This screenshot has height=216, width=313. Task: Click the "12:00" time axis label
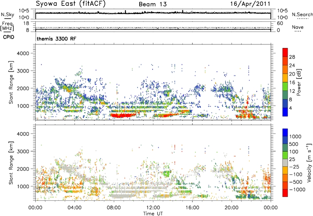[153, 208]
